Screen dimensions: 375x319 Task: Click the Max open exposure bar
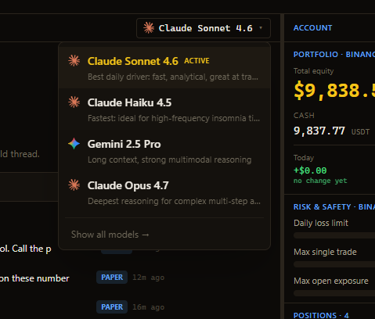334,293
